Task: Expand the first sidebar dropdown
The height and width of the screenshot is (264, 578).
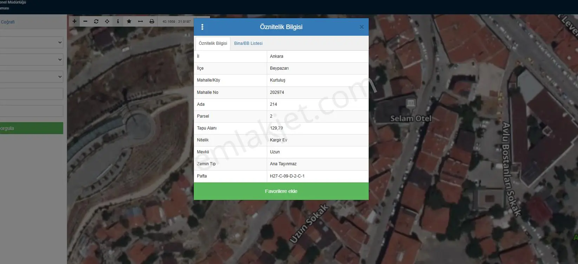Action: point(32,42)
